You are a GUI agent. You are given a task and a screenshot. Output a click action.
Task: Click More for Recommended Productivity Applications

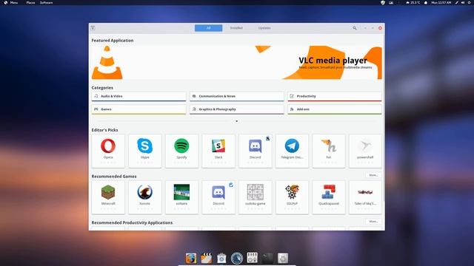(x=373, y=222)
